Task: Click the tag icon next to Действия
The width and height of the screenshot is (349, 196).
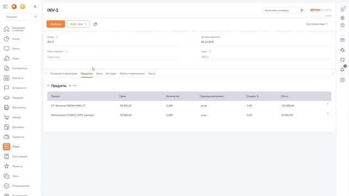Action: point(95,24)
